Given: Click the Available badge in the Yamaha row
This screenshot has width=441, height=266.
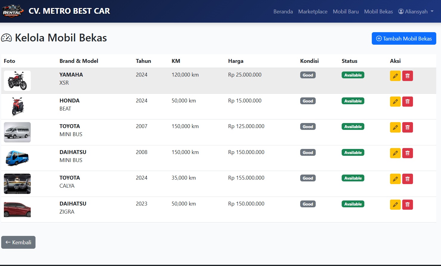Looking at the screenshot, I should point(353,75).
